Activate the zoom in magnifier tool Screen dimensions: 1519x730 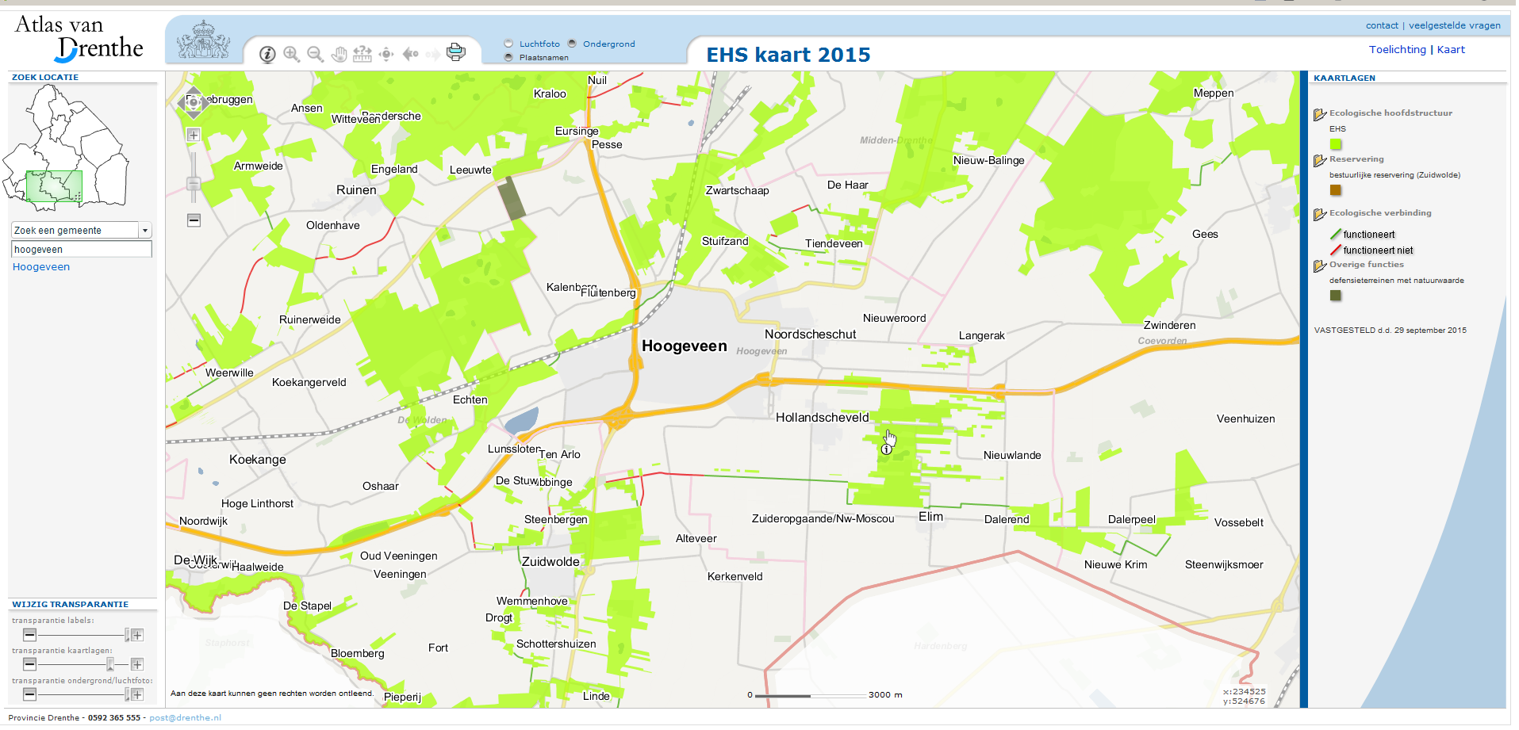291,54
